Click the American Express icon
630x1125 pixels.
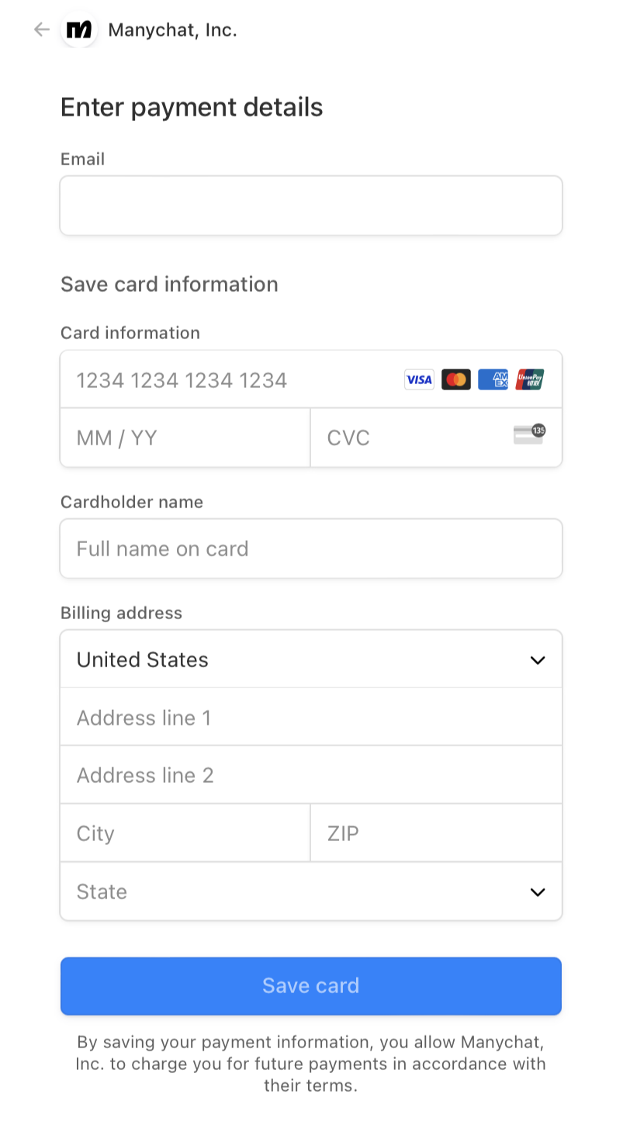493,379
